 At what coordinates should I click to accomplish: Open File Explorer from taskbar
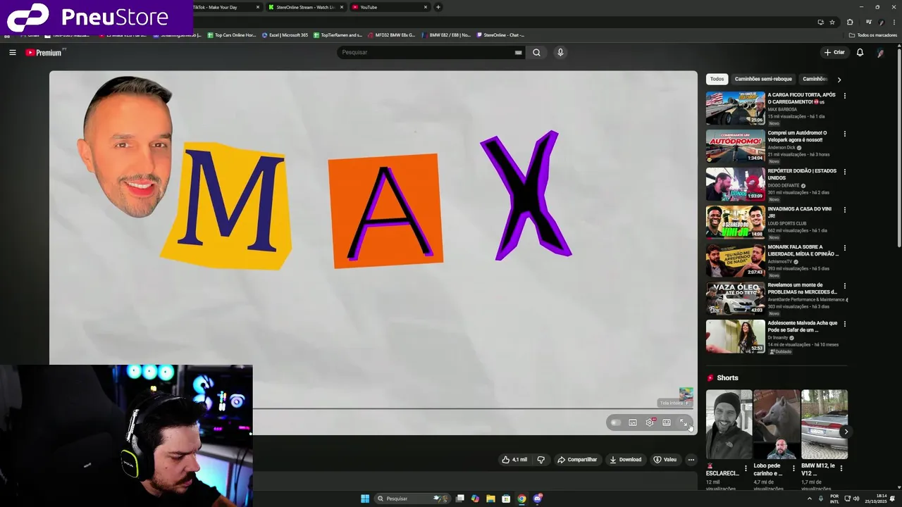pos(490,499)
